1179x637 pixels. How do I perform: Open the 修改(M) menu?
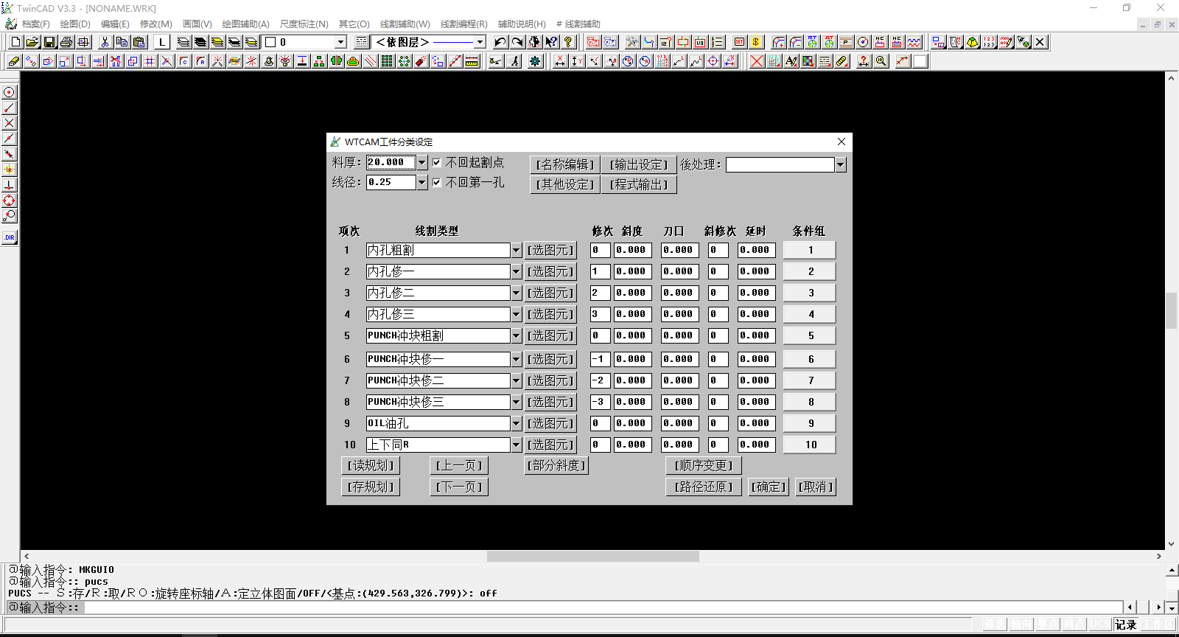156,24
